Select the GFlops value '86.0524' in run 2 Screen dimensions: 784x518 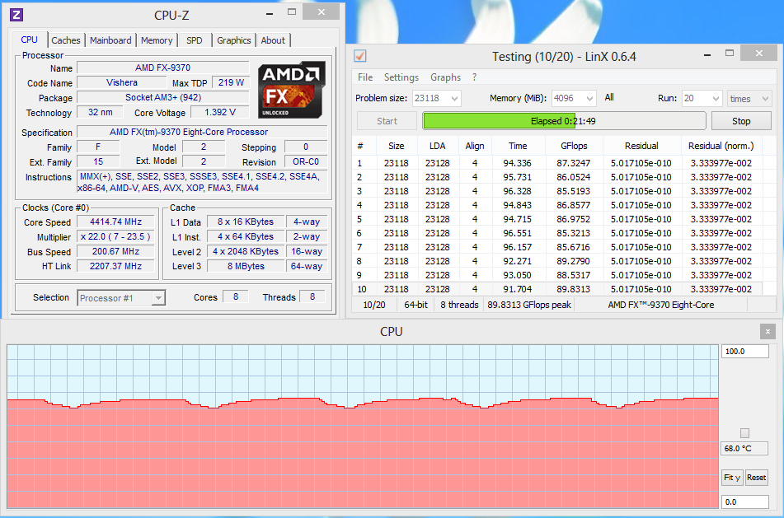(x=574, y=177)
